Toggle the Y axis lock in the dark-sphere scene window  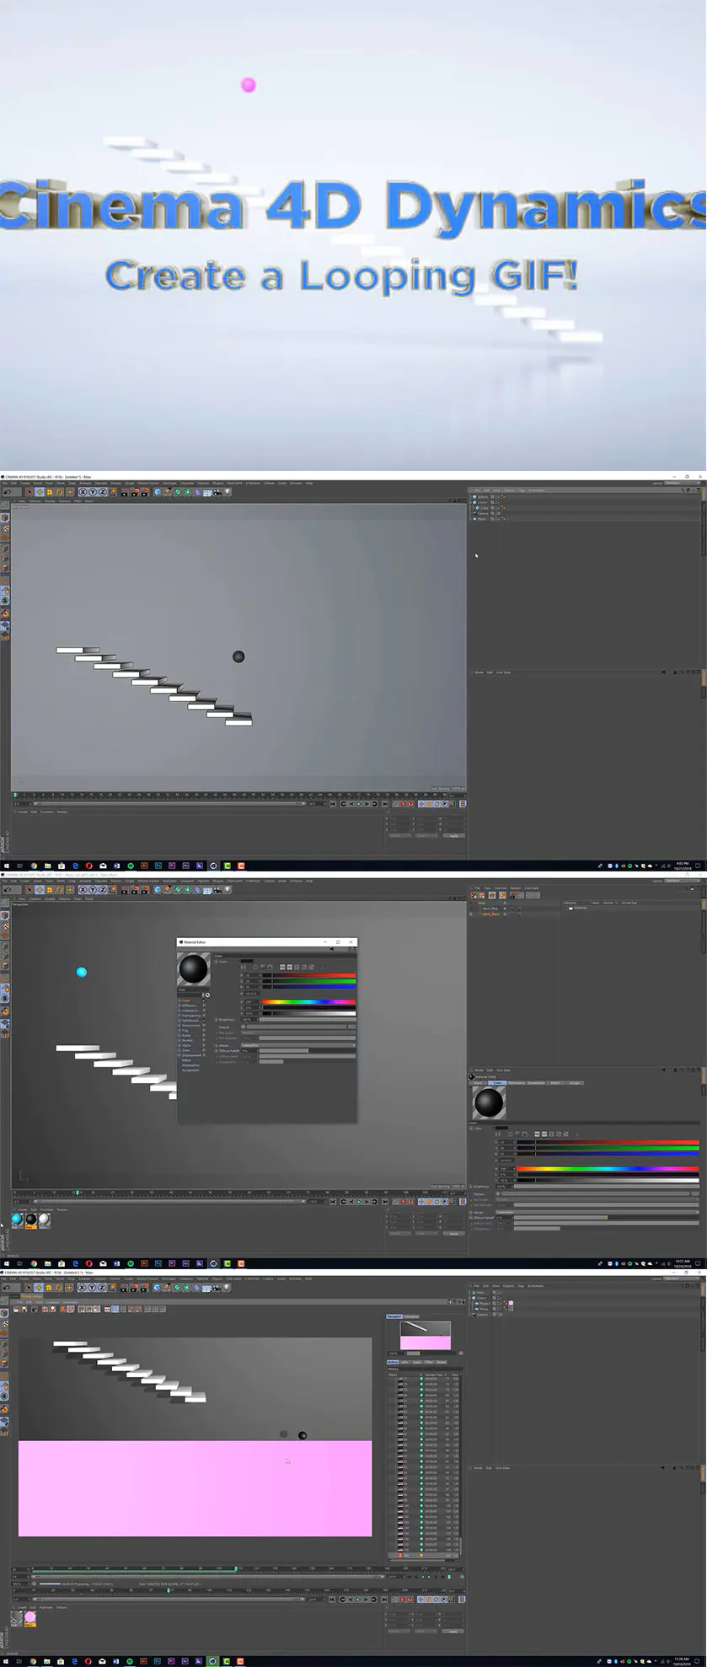[93, 491]
